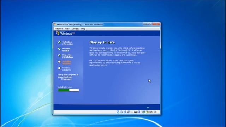Viewport: 226px width, 127px height.
Task: Toggle the mouse integration icon in status bar
Action: pos(144,112)
